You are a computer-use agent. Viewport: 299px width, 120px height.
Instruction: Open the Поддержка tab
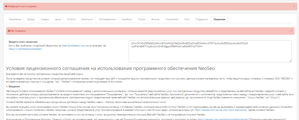(x=202, y=19)
